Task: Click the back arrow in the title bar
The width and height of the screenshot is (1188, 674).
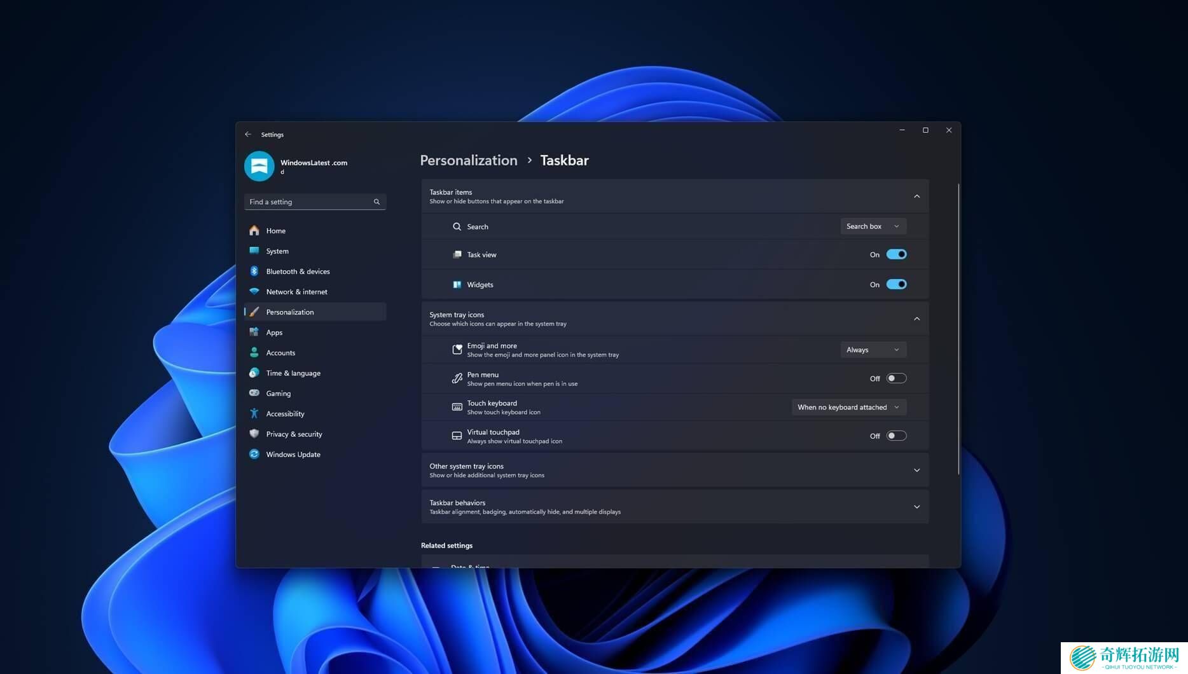Action: 248,134
